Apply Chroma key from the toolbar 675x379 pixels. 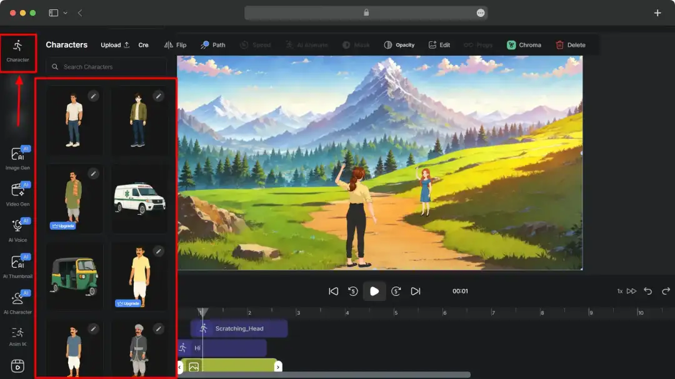[524, 44]
